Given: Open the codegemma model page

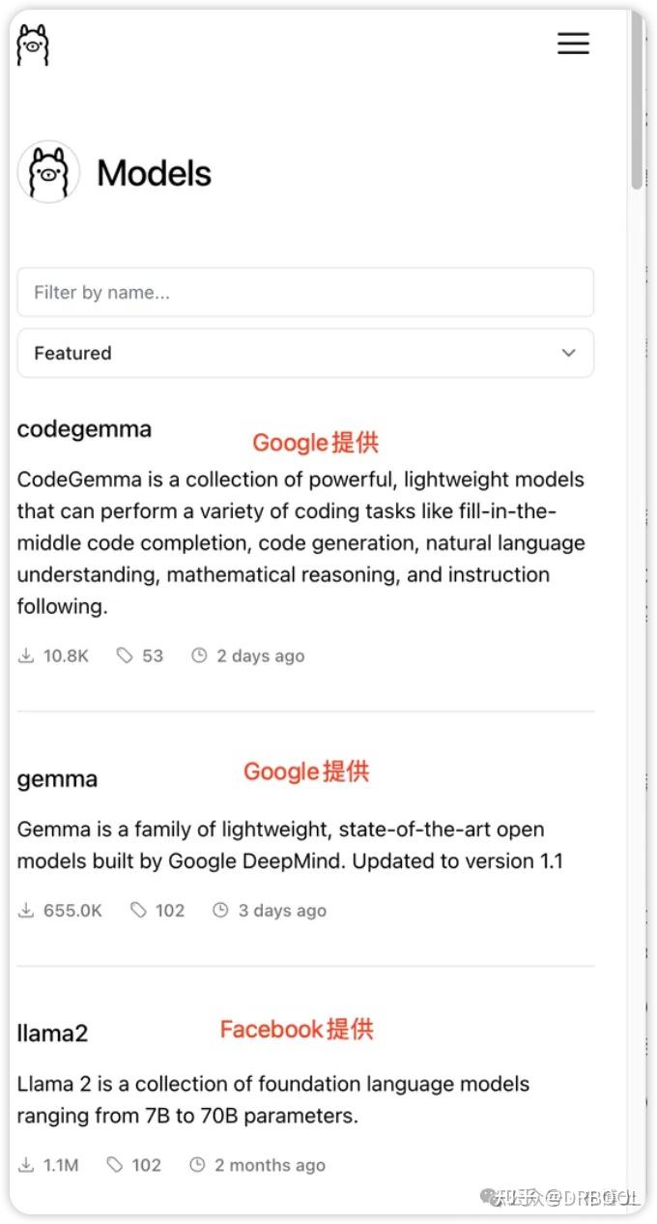Looking at the screenshot, I should tap(84, 429).
